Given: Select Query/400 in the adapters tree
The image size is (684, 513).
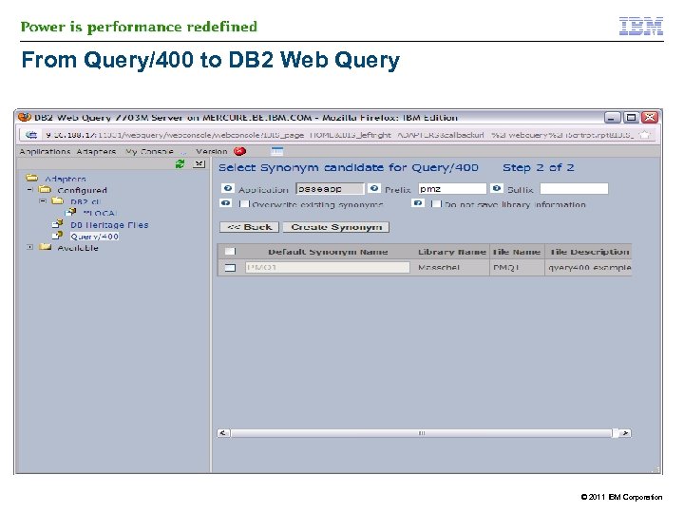Looking at the screenshot, I should [94, 237].
